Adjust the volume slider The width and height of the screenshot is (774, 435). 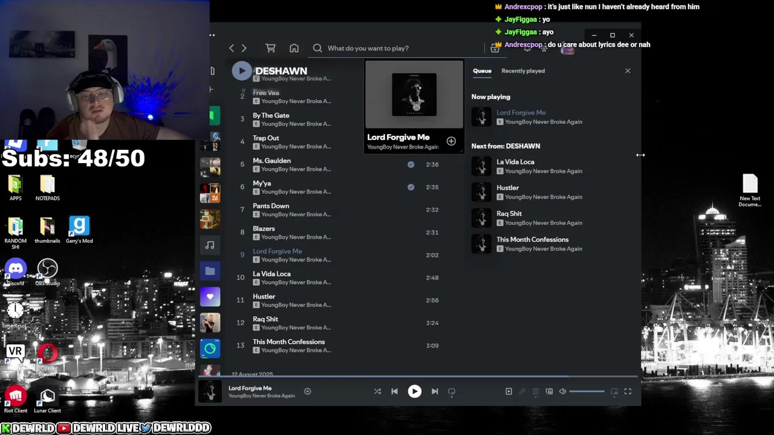(587, 391)
